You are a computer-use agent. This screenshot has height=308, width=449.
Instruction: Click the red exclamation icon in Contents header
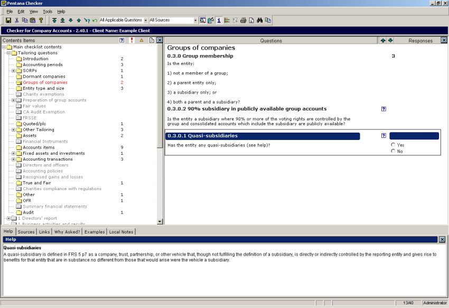coord(132,40)
